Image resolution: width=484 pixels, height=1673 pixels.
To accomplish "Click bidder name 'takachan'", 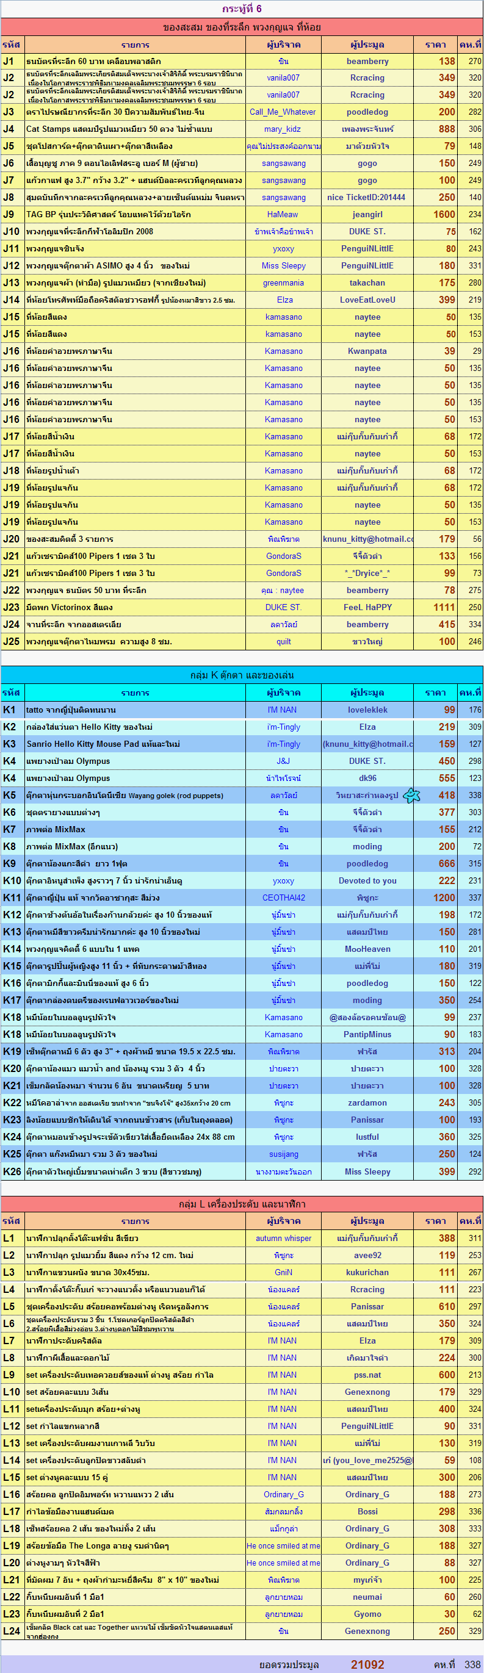I will click(x=367, y=282).
